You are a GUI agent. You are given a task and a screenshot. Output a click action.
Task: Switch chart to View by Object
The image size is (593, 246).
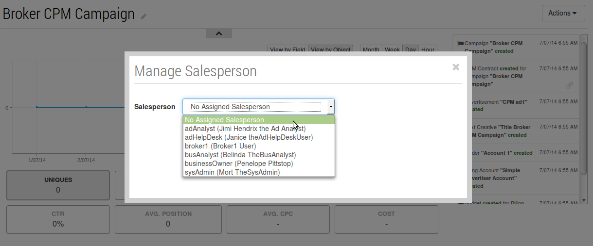(331, 49)
